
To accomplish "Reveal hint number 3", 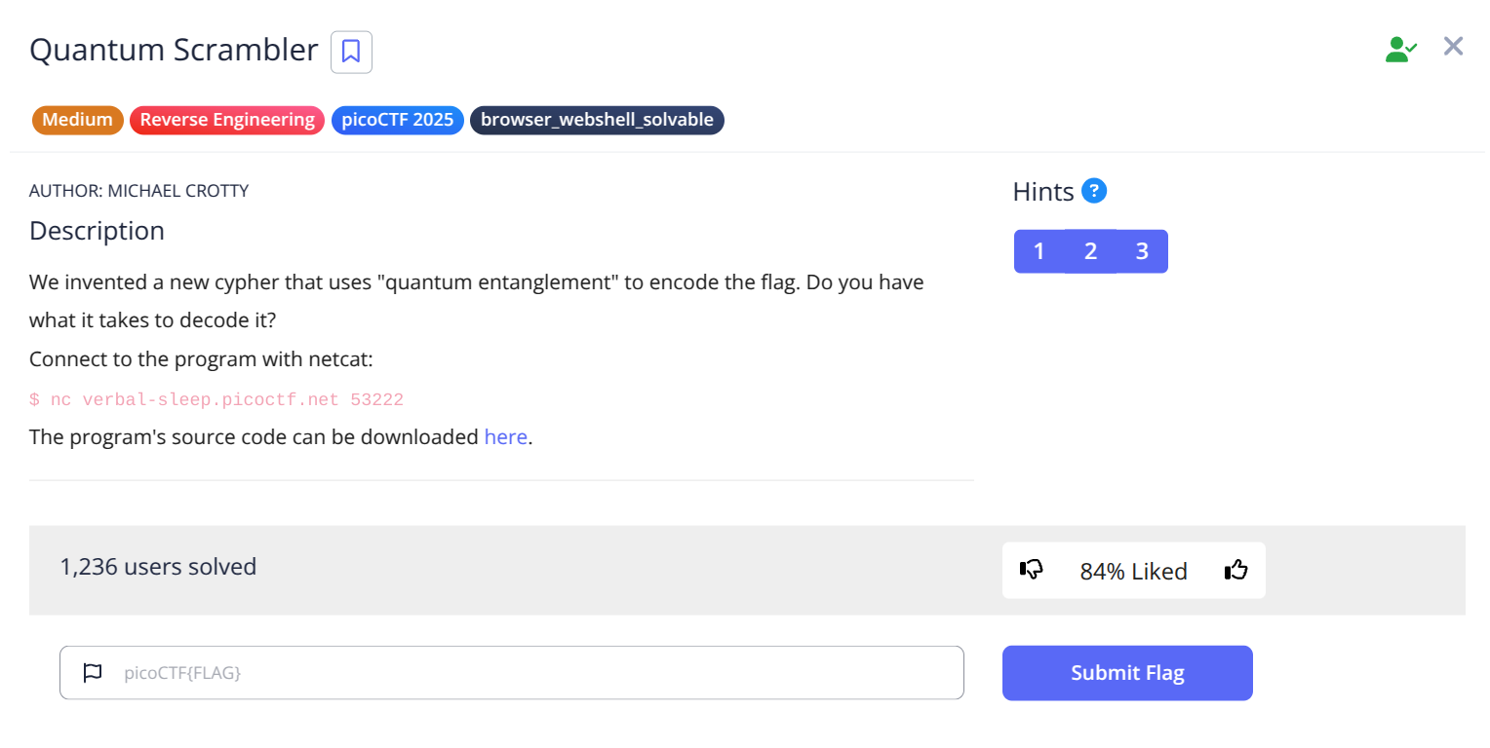I will tap(1142, 251).
